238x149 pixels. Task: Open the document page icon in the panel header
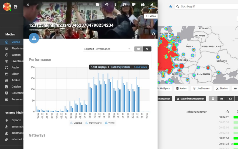coord(98,5)
